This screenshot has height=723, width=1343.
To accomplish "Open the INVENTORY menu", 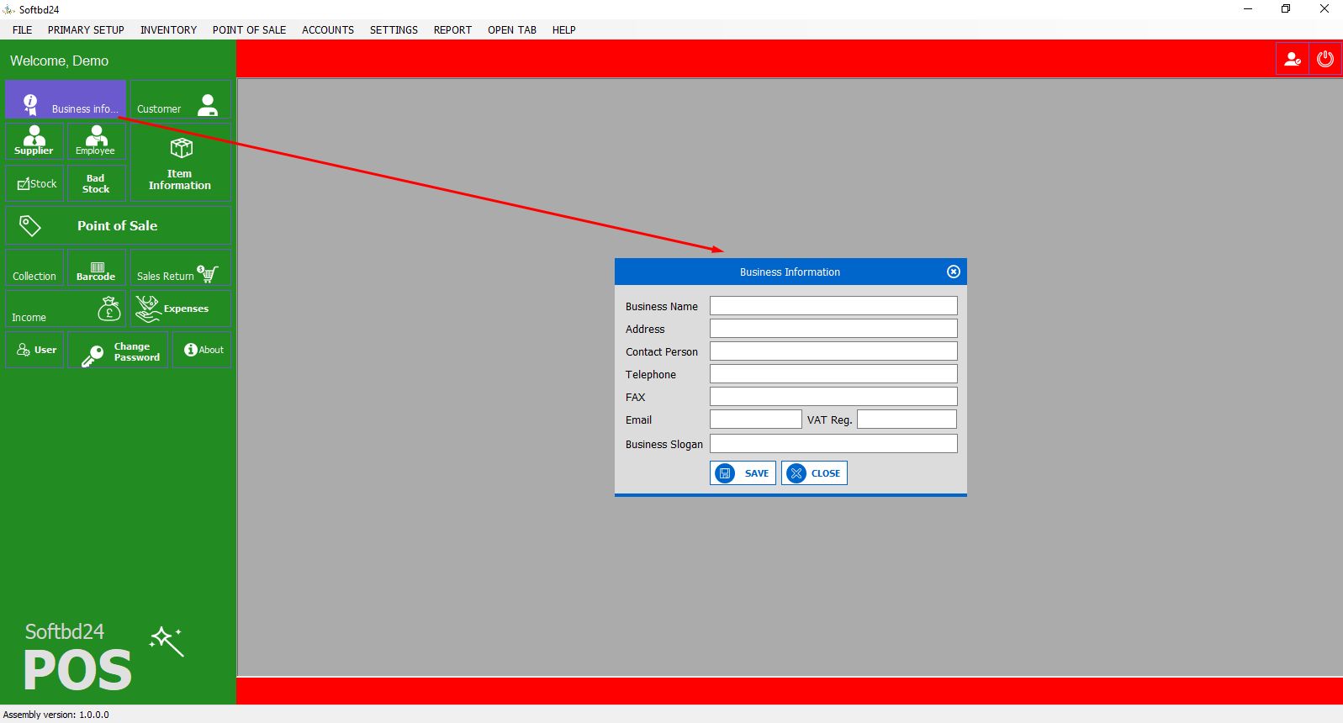I will (x=168, y=29).
